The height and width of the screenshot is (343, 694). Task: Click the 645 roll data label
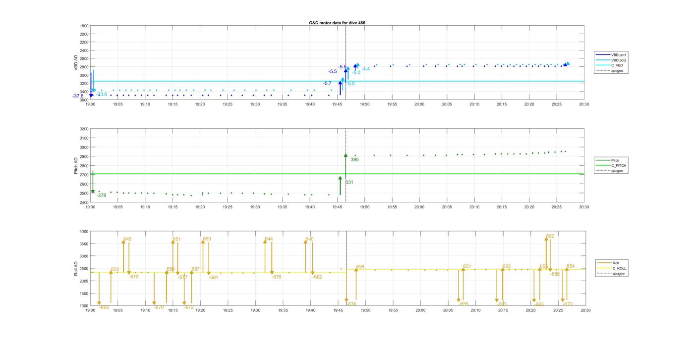coord(127,239)
